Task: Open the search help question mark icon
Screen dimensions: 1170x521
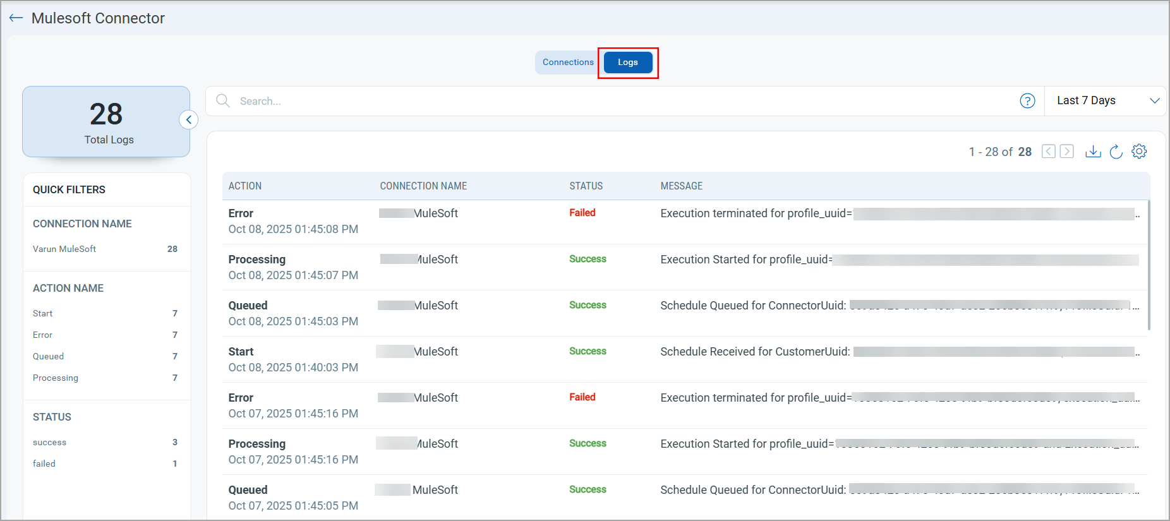Action: [x=1027, y=101]
